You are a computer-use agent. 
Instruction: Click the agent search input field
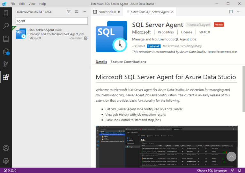(x=52, y=21)
